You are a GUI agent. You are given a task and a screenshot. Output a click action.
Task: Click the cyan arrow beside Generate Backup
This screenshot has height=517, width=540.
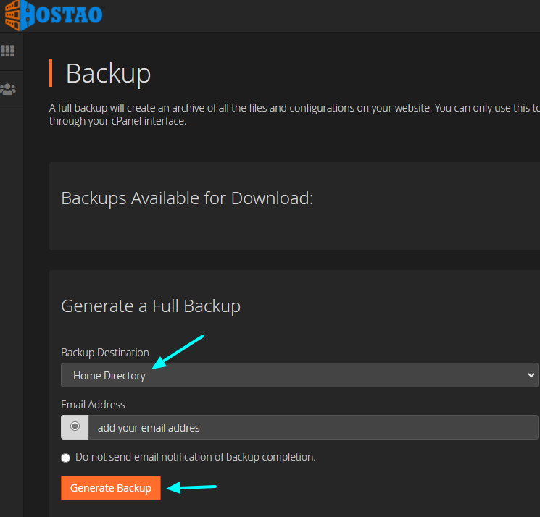[192, 488]
